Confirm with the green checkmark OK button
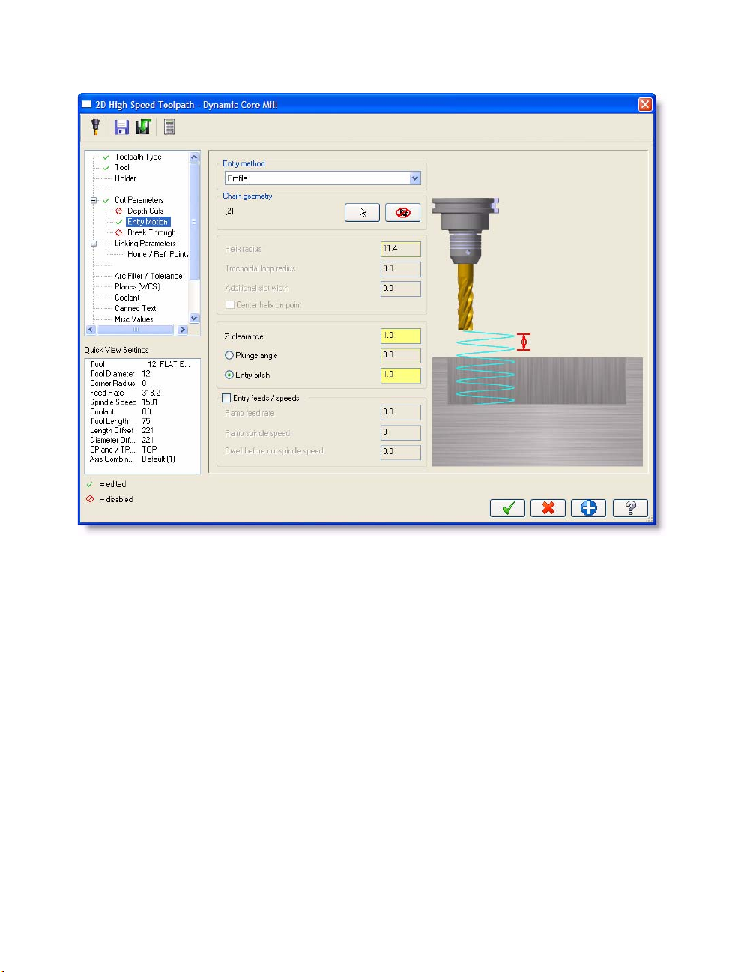 coord(507,508)
